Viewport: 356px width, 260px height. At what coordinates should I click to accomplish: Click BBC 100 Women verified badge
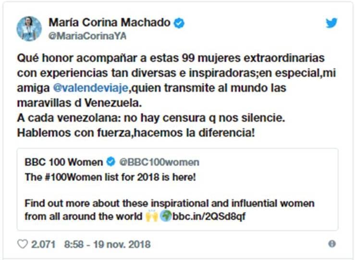point(111,162)
